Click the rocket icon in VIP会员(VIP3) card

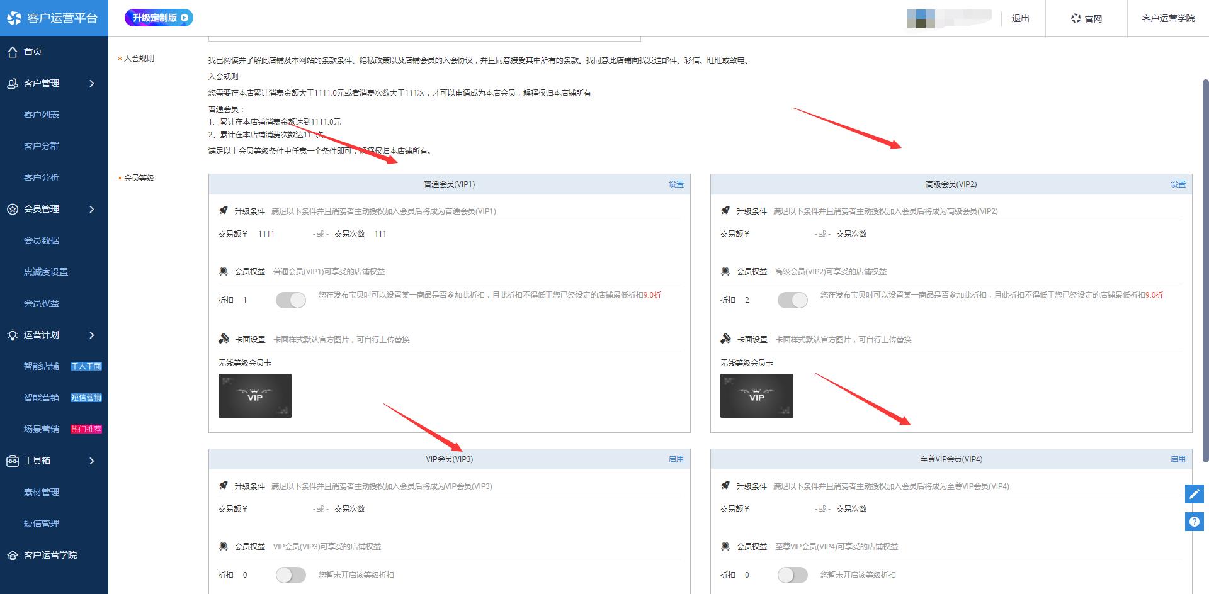coord(224,486)
